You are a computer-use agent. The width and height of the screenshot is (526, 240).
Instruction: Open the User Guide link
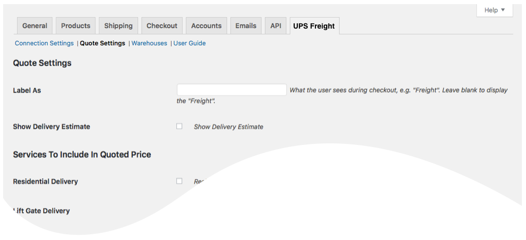click(189, 43)
